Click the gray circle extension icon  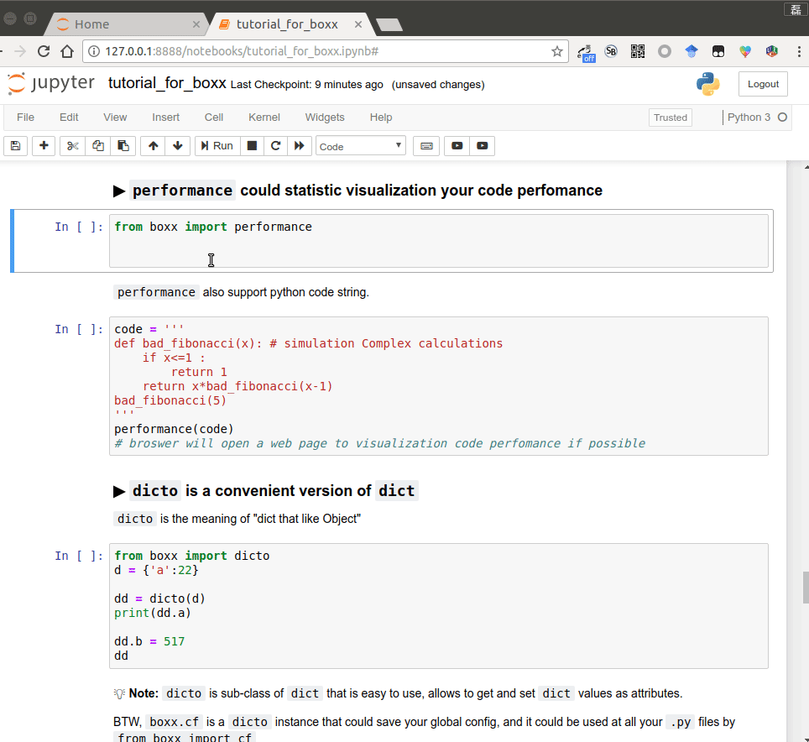click(x=665, y=51)
